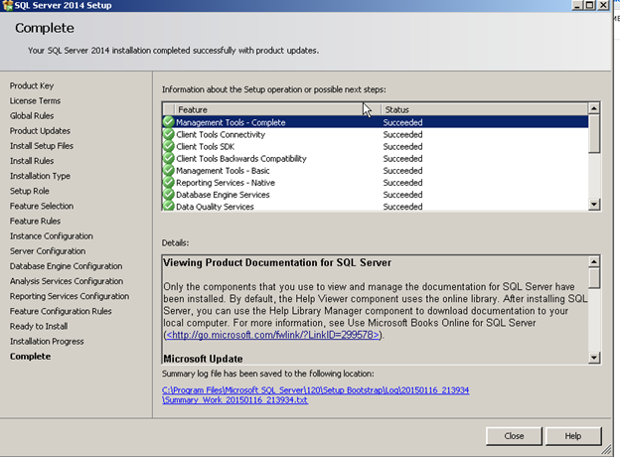Viewport: 620px width, 457px height.
Task: Click the green check icon for Management Tools - Complete
Action: click(x=169, y=122)
